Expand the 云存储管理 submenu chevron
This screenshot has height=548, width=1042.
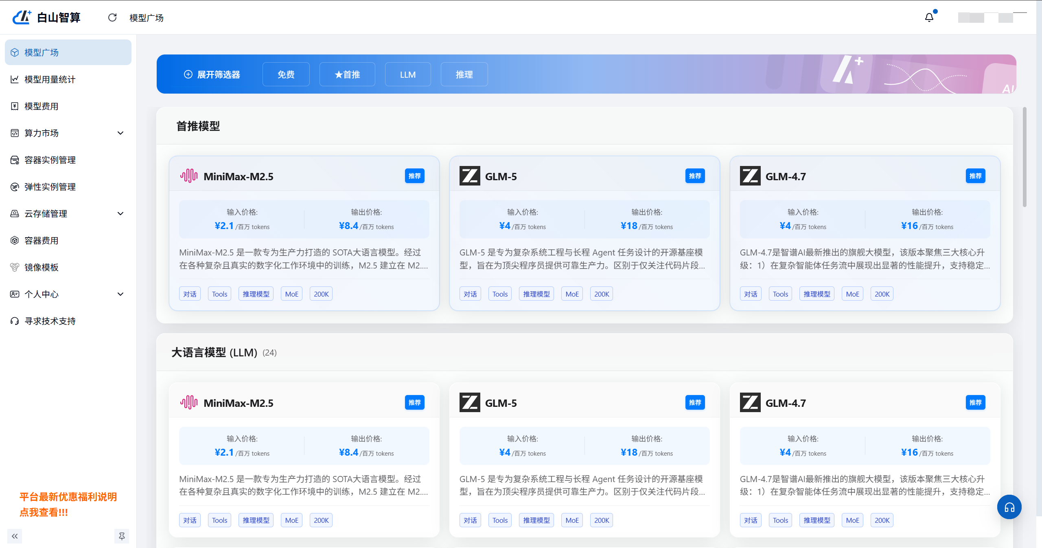tap(120, 214)
